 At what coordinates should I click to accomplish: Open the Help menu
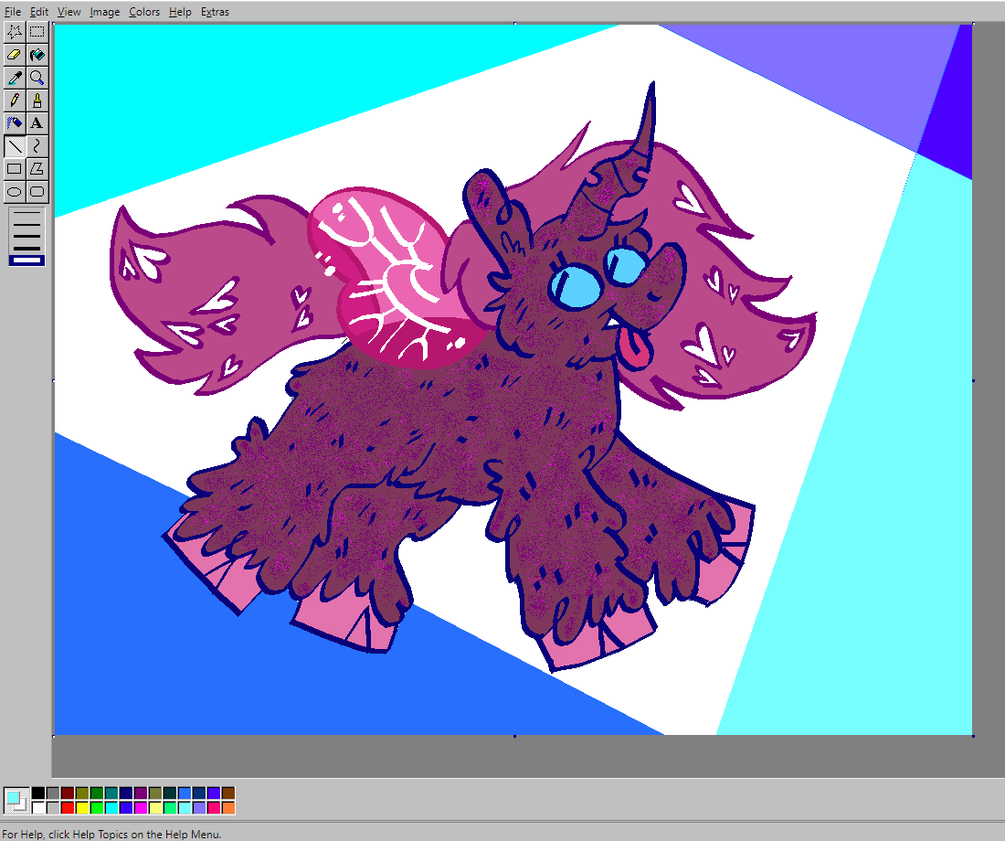click(x=180, y=12)
